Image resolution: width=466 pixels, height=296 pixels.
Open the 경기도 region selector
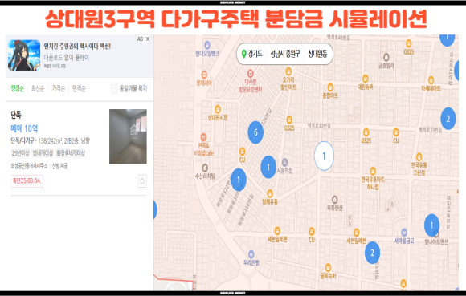click(252, 54)
